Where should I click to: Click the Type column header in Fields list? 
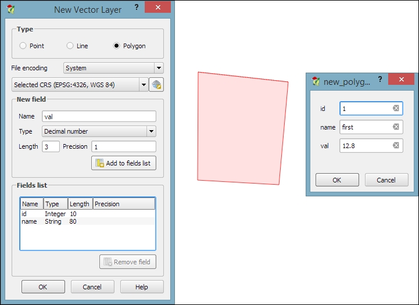click(56, 204)
